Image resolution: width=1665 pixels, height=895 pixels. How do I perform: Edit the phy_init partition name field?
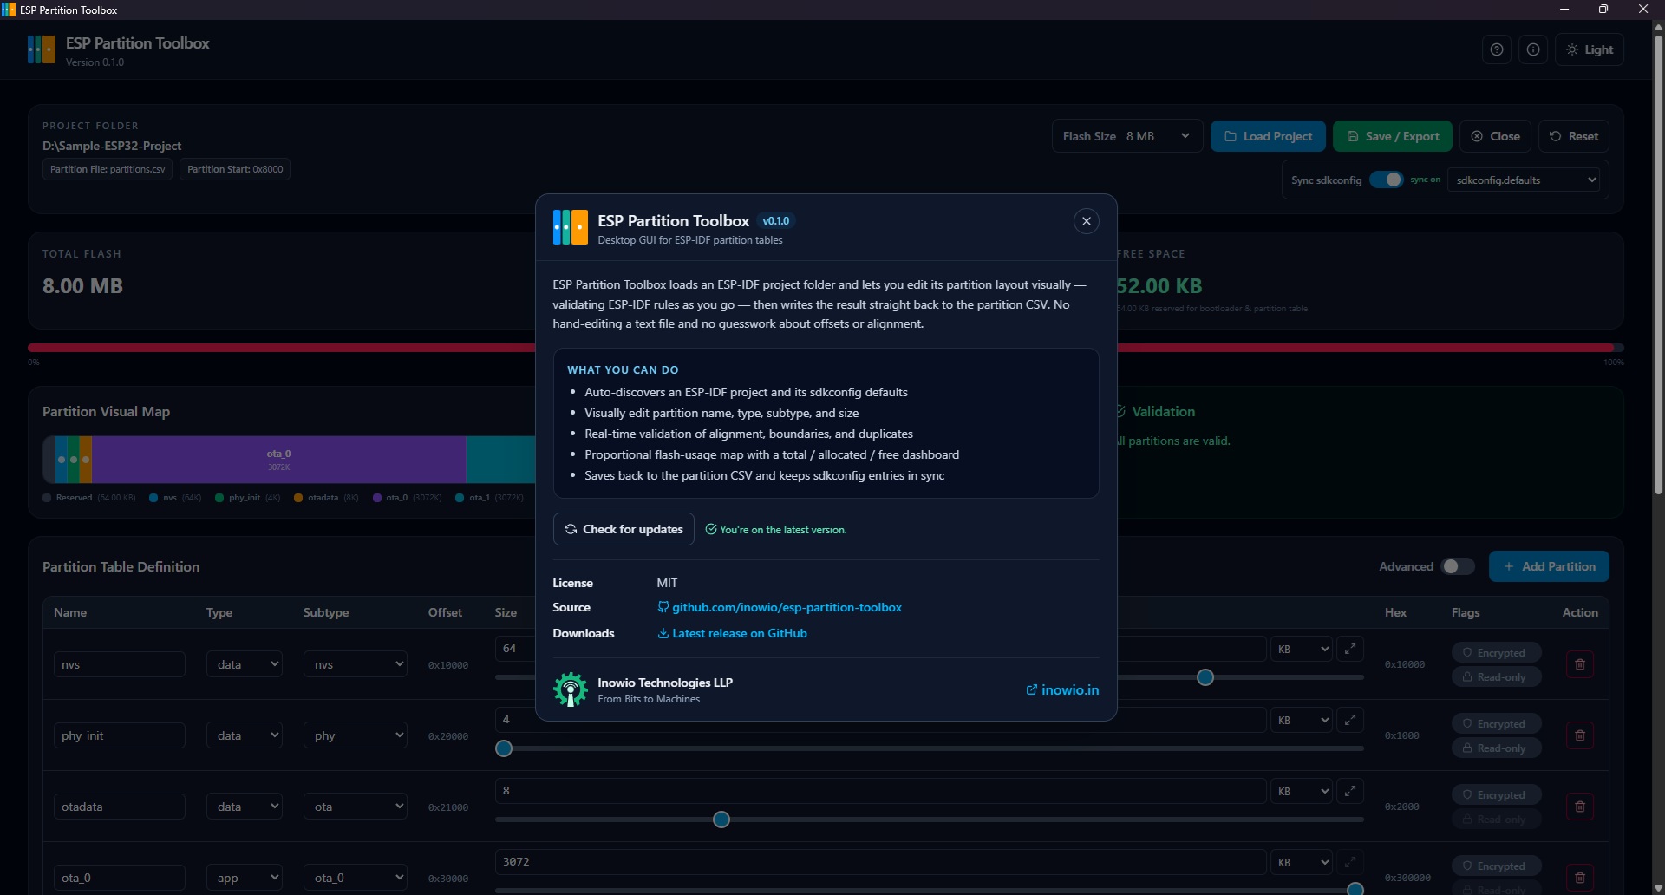tap(120, 735)
